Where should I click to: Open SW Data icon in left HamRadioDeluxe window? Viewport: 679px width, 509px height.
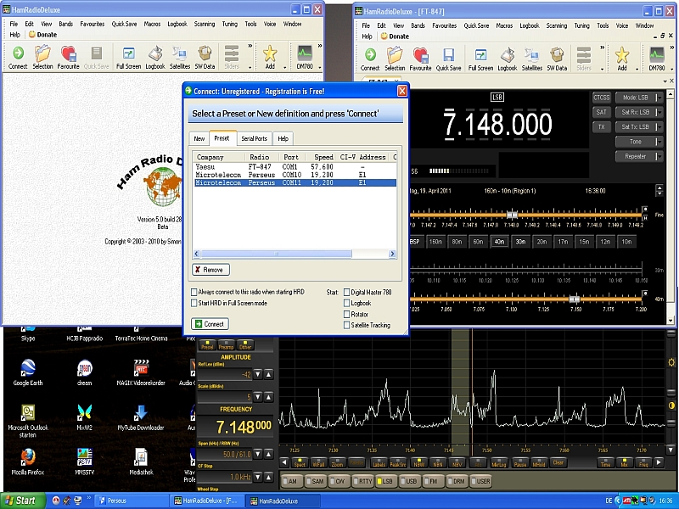[x=205, y=58]
